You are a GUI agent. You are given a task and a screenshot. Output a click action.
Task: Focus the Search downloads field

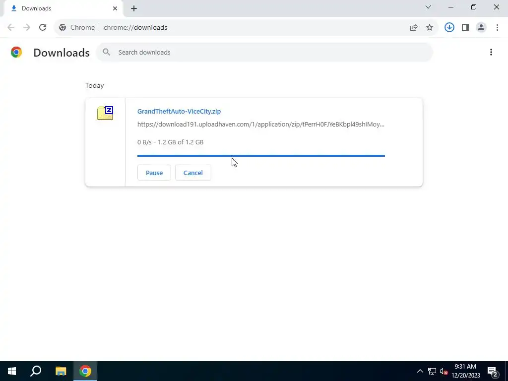pyautogui.click(x=264, y=52)
